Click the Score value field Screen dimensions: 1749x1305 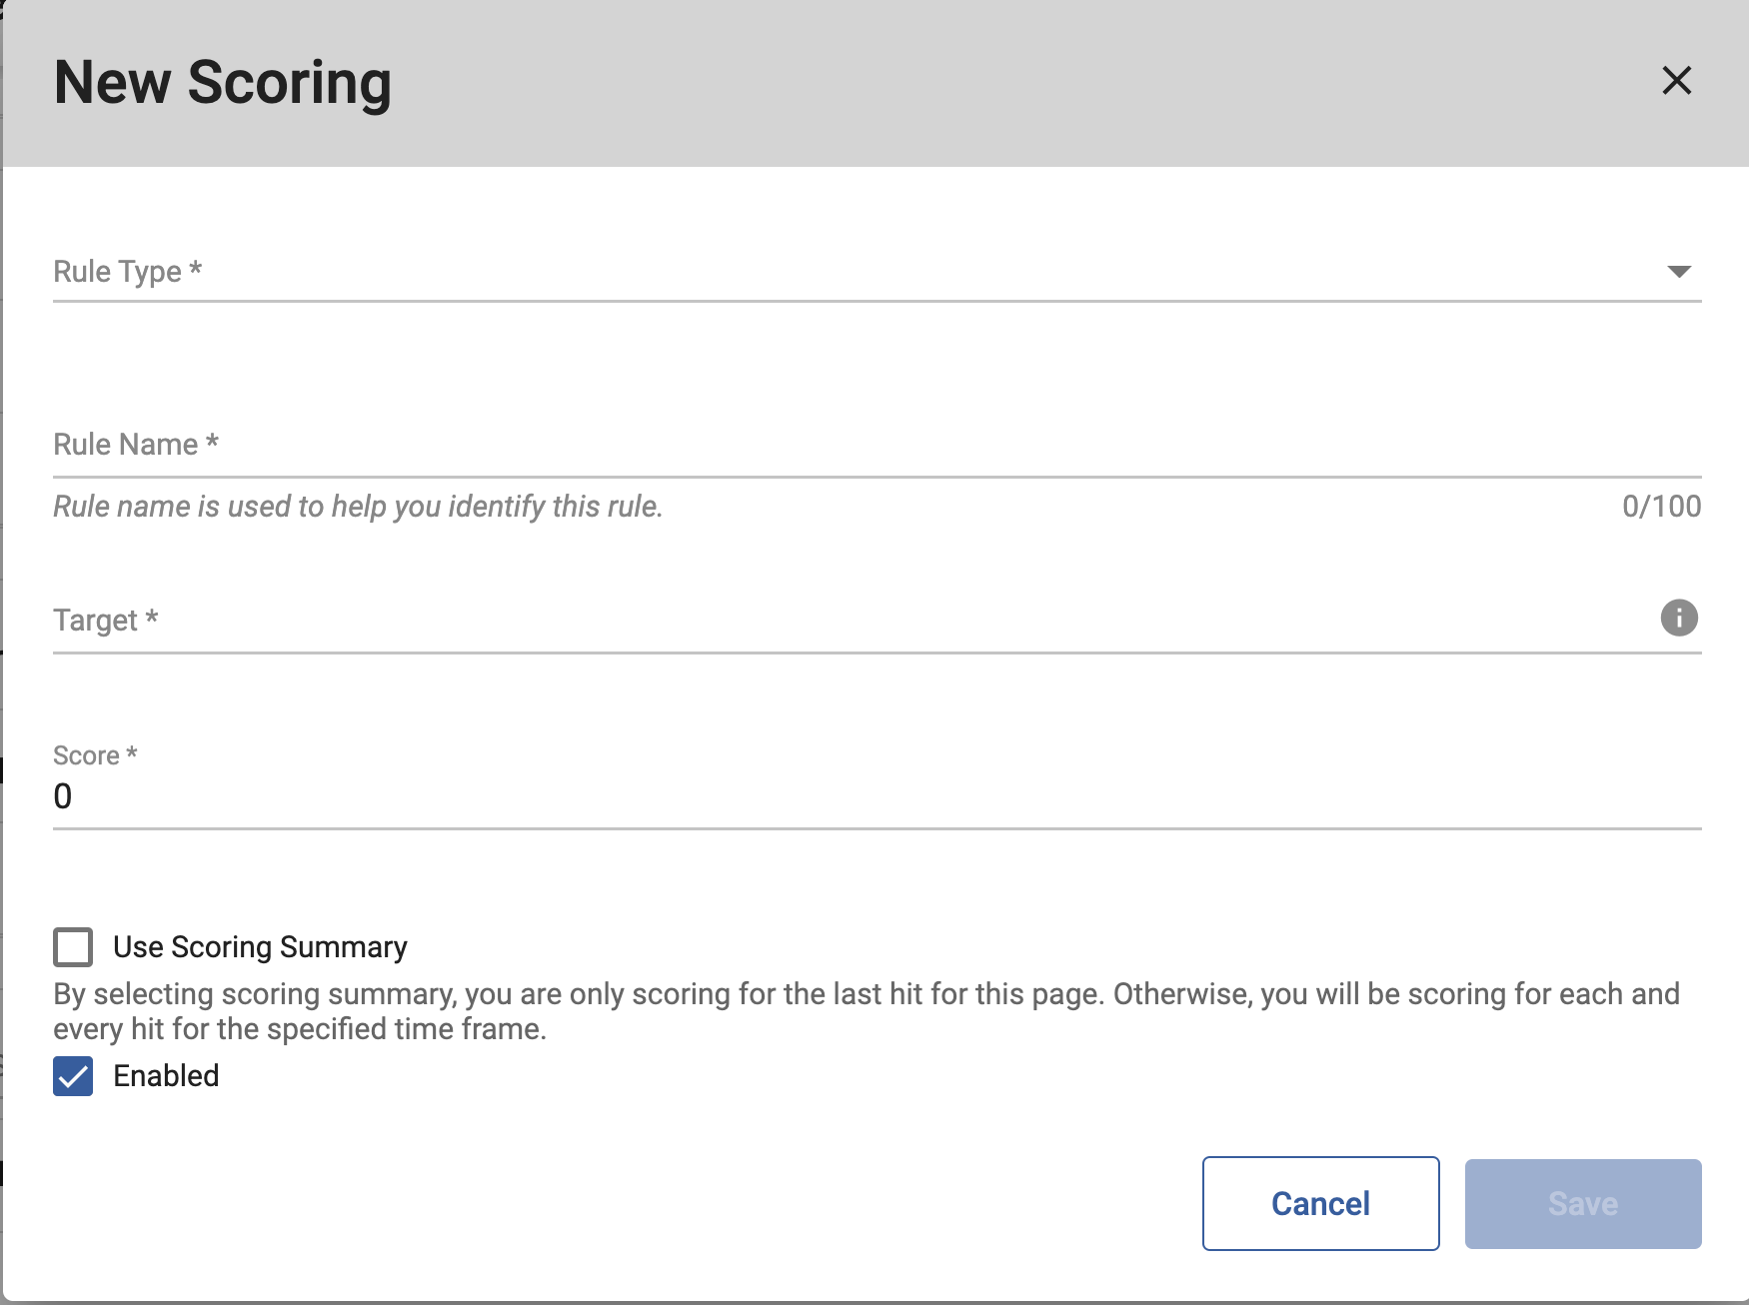pyautogui.click(x=876, y=796)
